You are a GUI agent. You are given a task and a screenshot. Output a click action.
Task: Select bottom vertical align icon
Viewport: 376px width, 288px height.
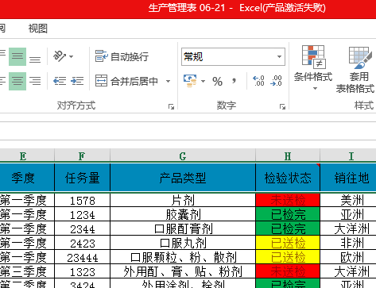pyautogui.click(x=35, y=60)
